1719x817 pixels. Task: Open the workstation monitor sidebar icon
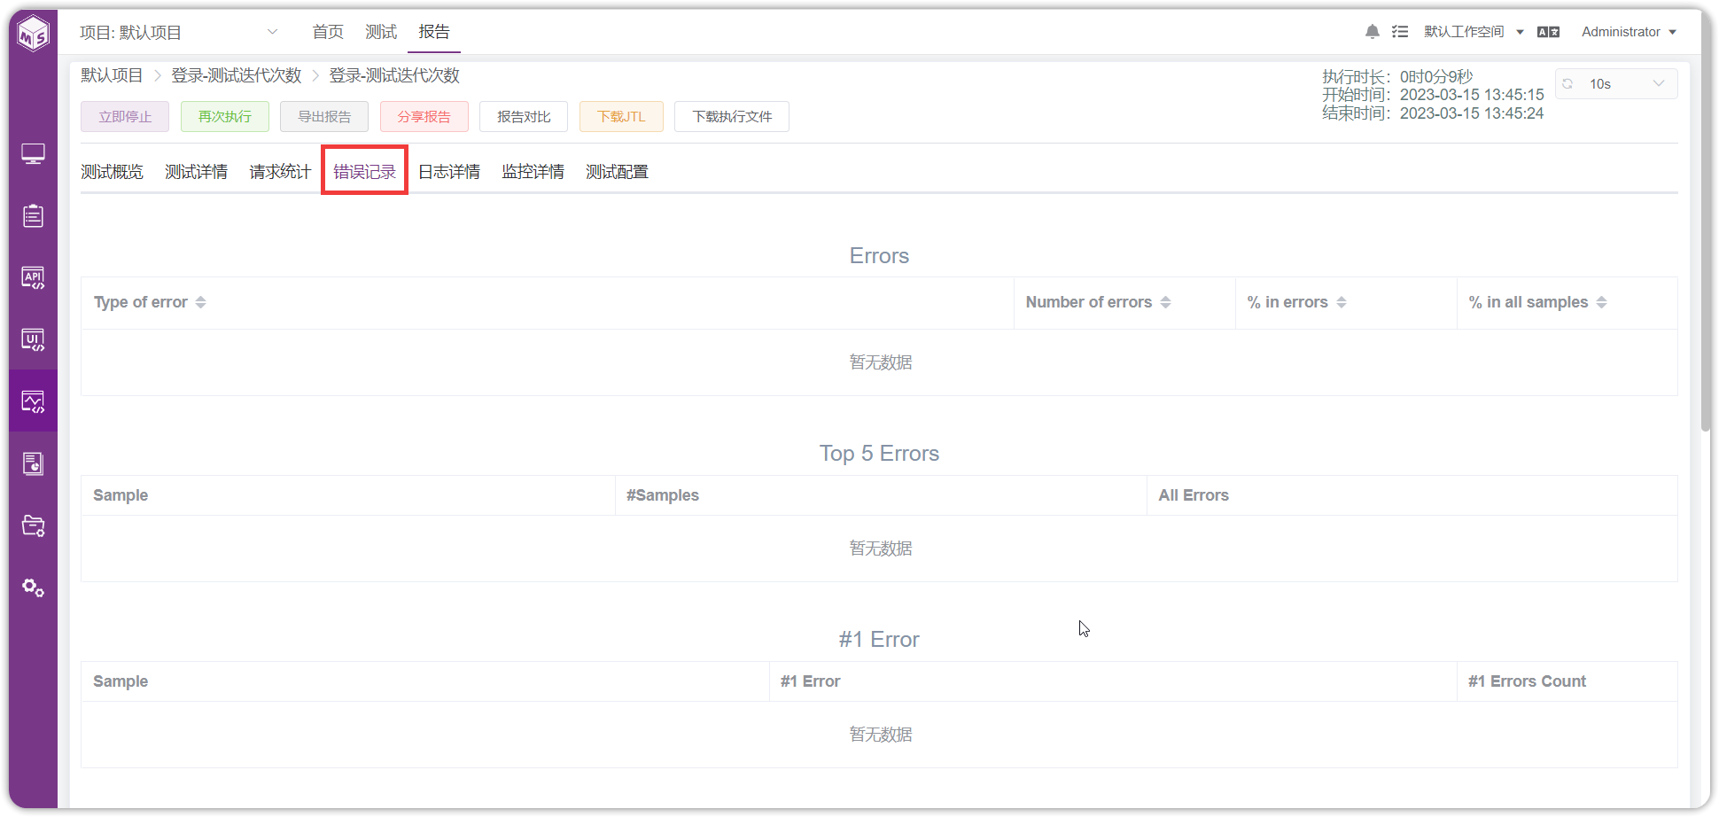point(33,154)
